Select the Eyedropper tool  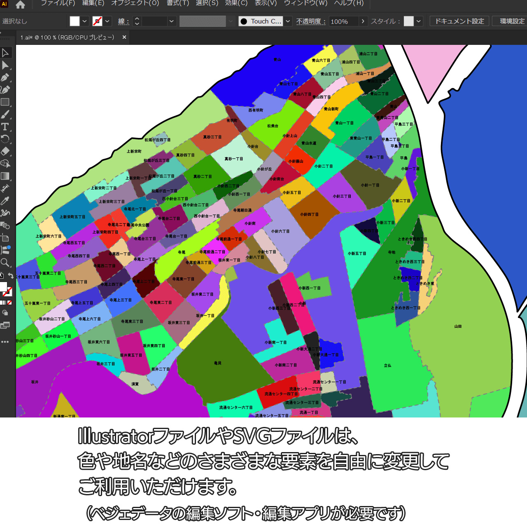[x=5, y=201]
